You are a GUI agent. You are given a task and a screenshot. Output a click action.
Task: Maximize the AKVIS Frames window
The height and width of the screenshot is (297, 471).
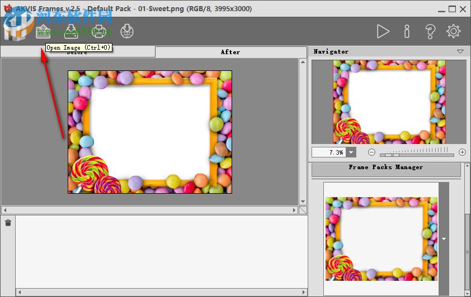(x=452, y=9)
